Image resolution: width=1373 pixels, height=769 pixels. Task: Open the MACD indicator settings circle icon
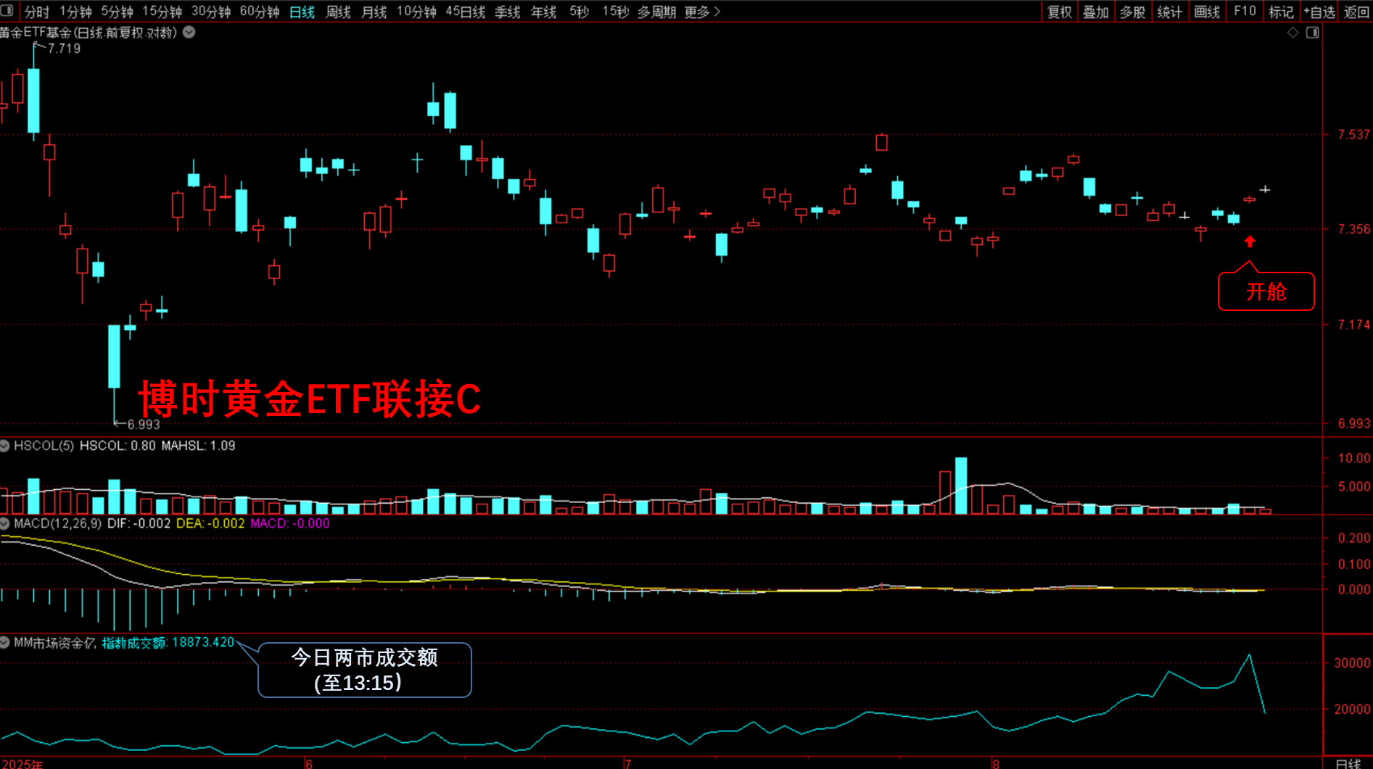click(4, 523)
